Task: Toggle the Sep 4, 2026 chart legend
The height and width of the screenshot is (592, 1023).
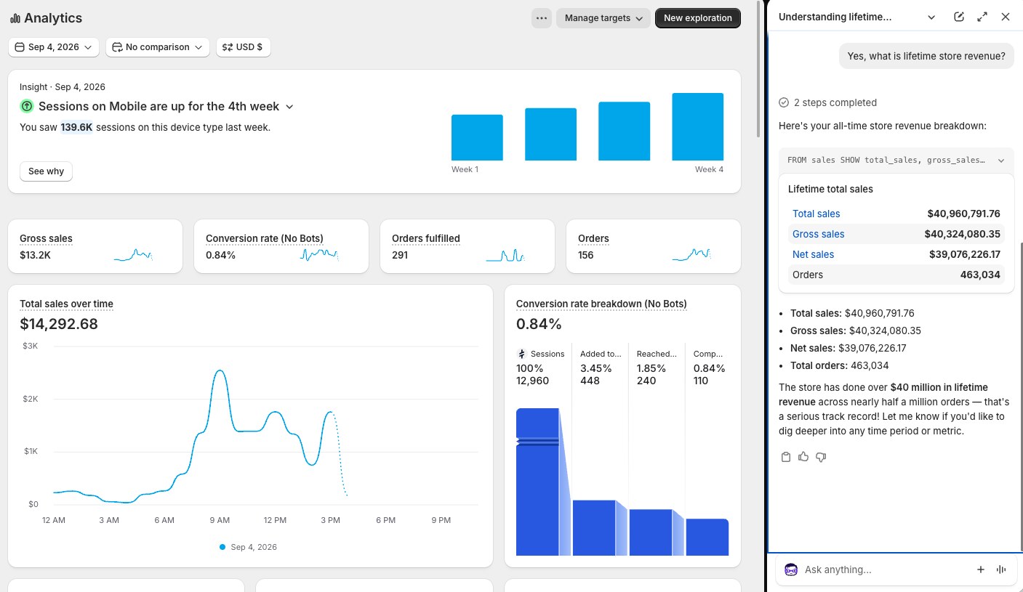Action: click(248, 547)
